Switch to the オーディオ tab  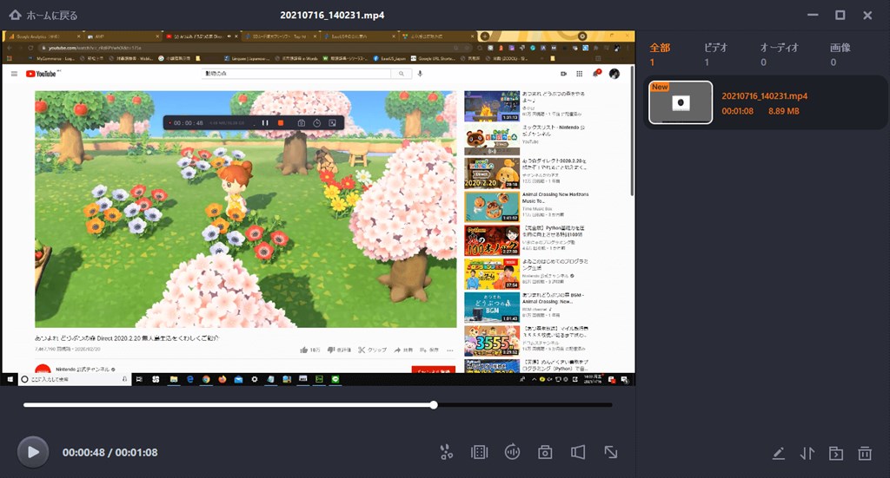[779, 48]
